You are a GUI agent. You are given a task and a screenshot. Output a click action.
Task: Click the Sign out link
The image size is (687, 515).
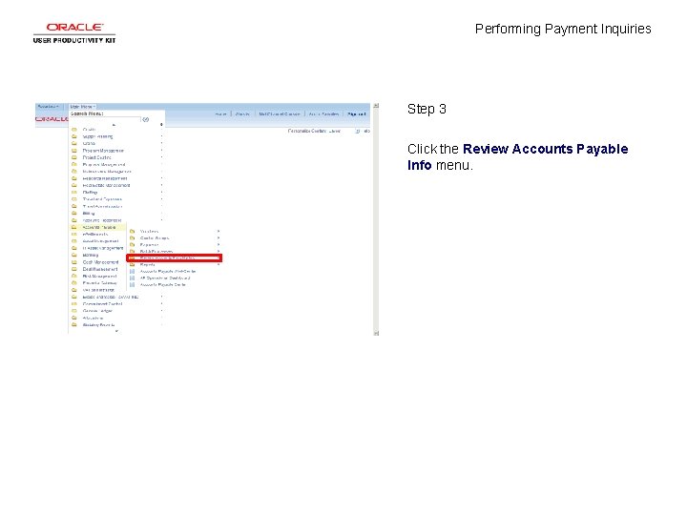pos(356,113)
